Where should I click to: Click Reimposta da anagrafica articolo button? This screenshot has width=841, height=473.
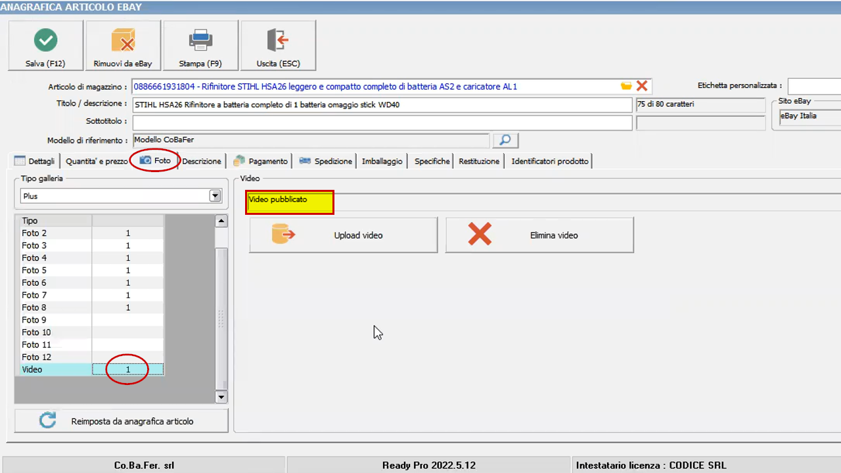(x=122, y=421)
